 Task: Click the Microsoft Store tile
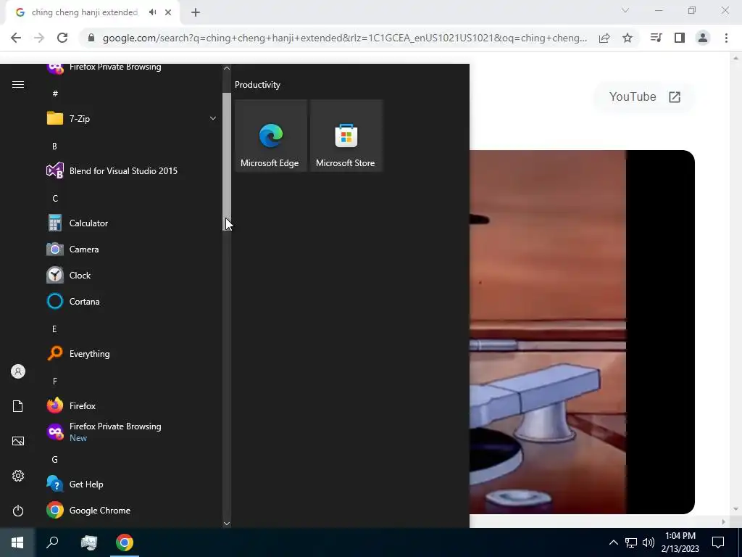pyautogui.click(x=346, y=136)
